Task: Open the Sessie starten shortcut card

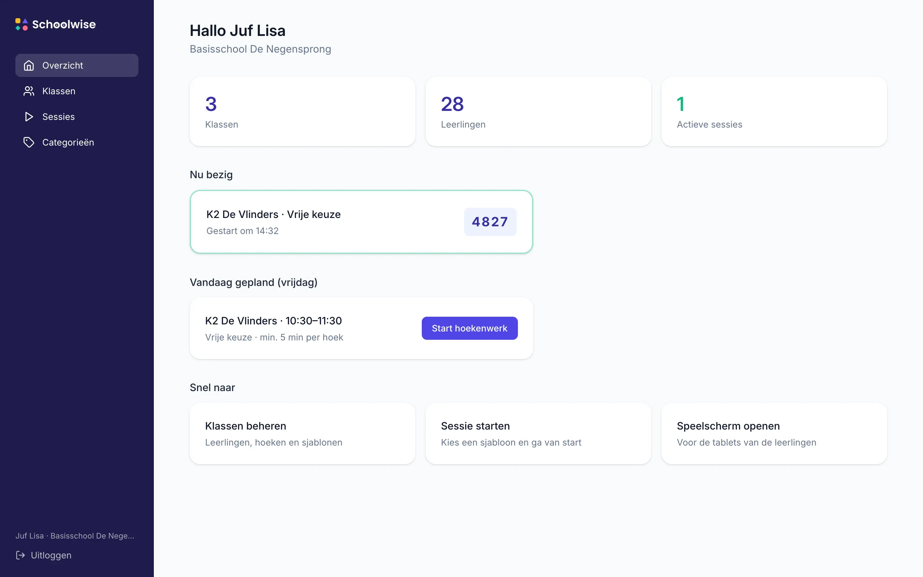Action: [538, 433]
